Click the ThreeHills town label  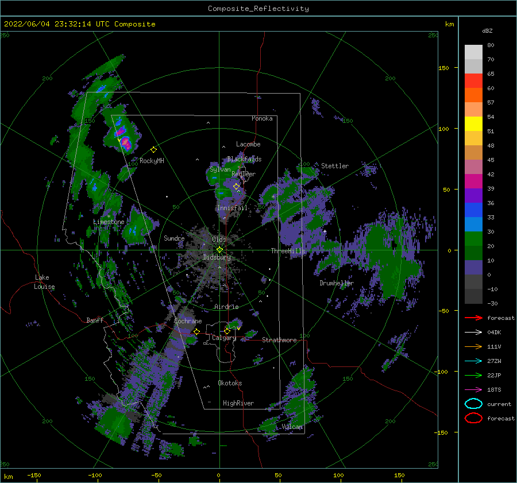point(288,251)
